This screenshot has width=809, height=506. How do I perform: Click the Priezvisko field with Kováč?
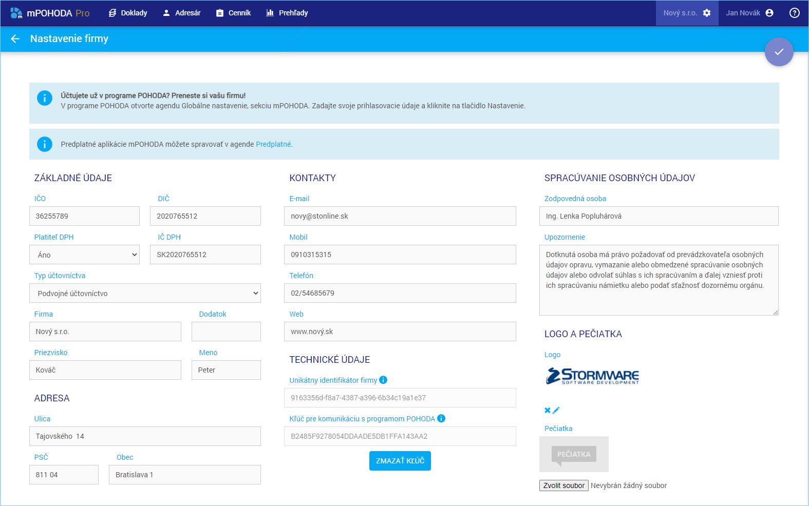tap(105, 370)
